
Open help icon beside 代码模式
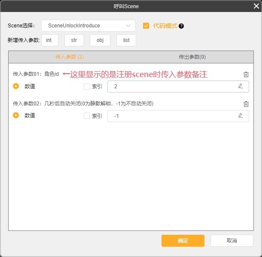pos(181,26)
